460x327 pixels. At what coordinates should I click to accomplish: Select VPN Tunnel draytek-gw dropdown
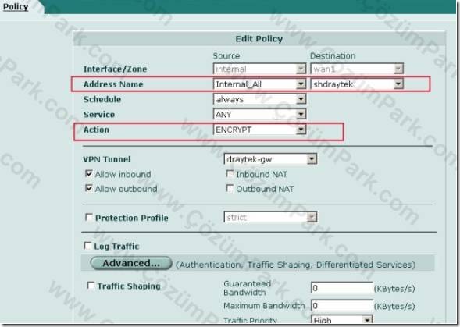tap(270, 159)
